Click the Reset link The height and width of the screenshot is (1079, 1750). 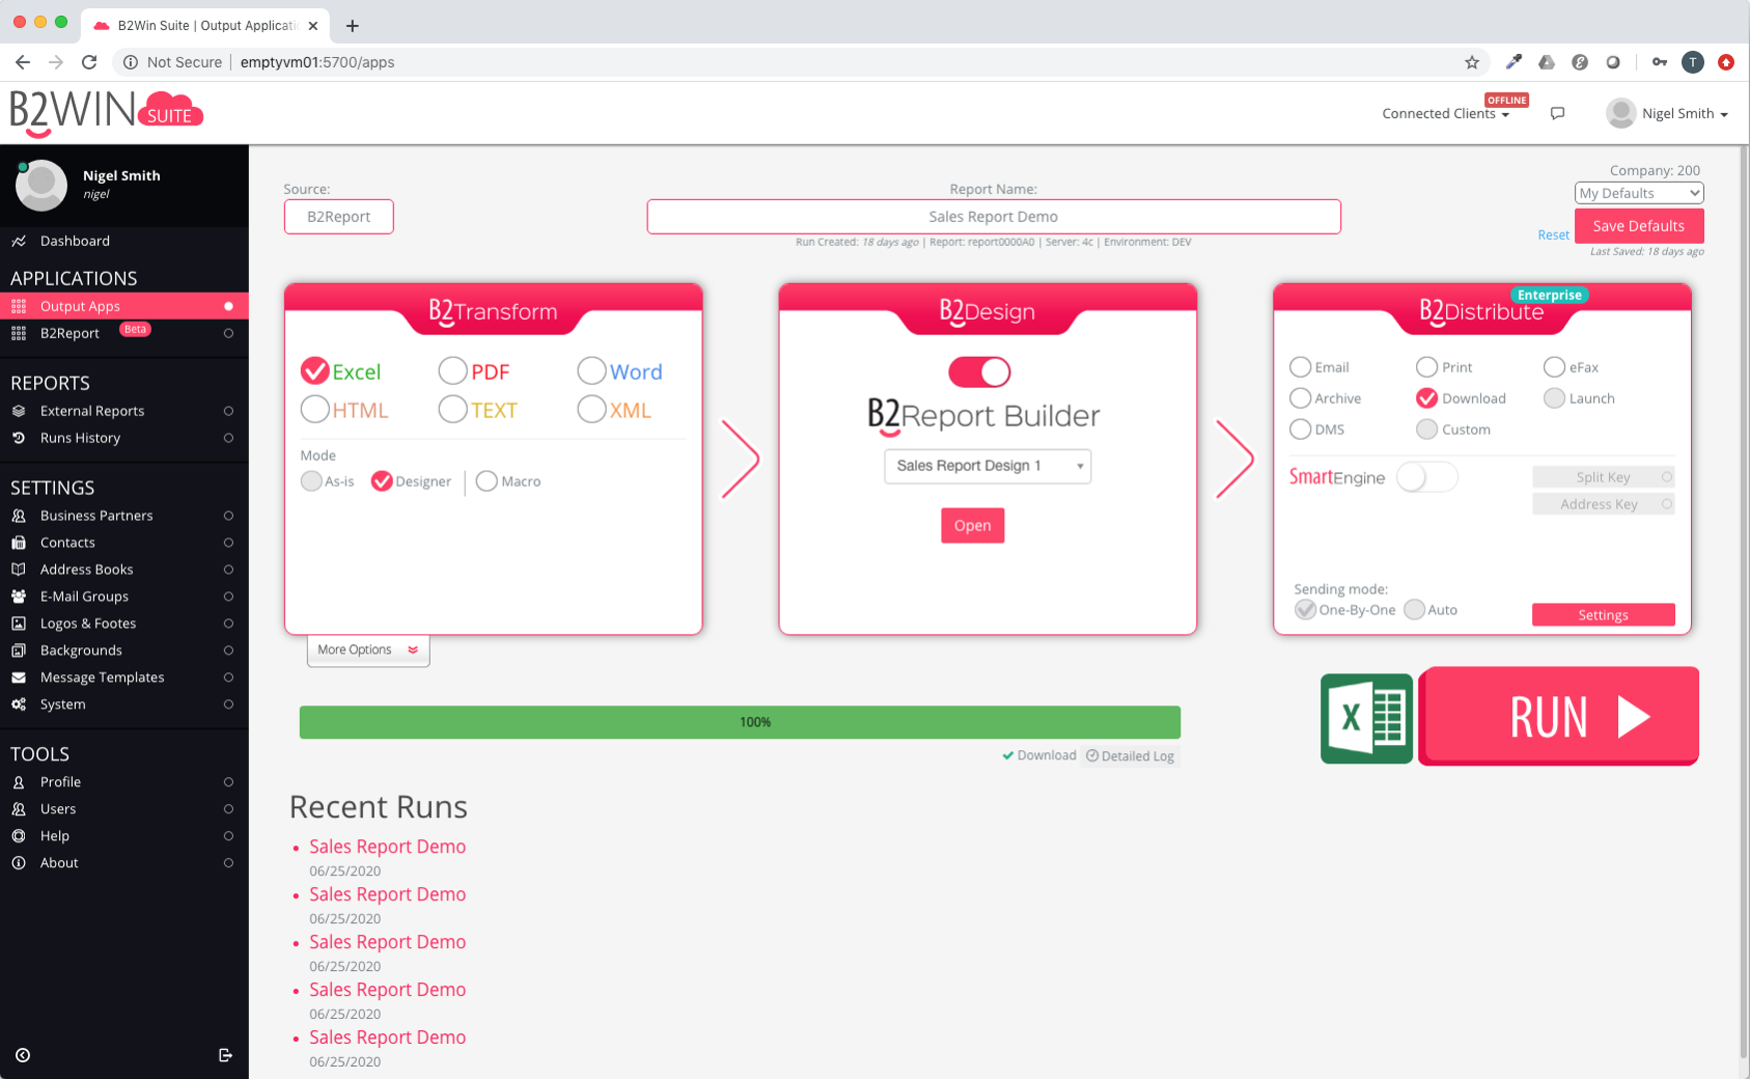click(x=1553, y=235)
